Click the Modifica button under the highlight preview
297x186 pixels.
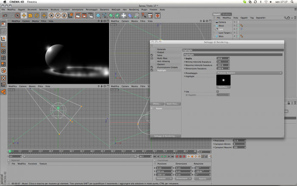coord(223,87)
